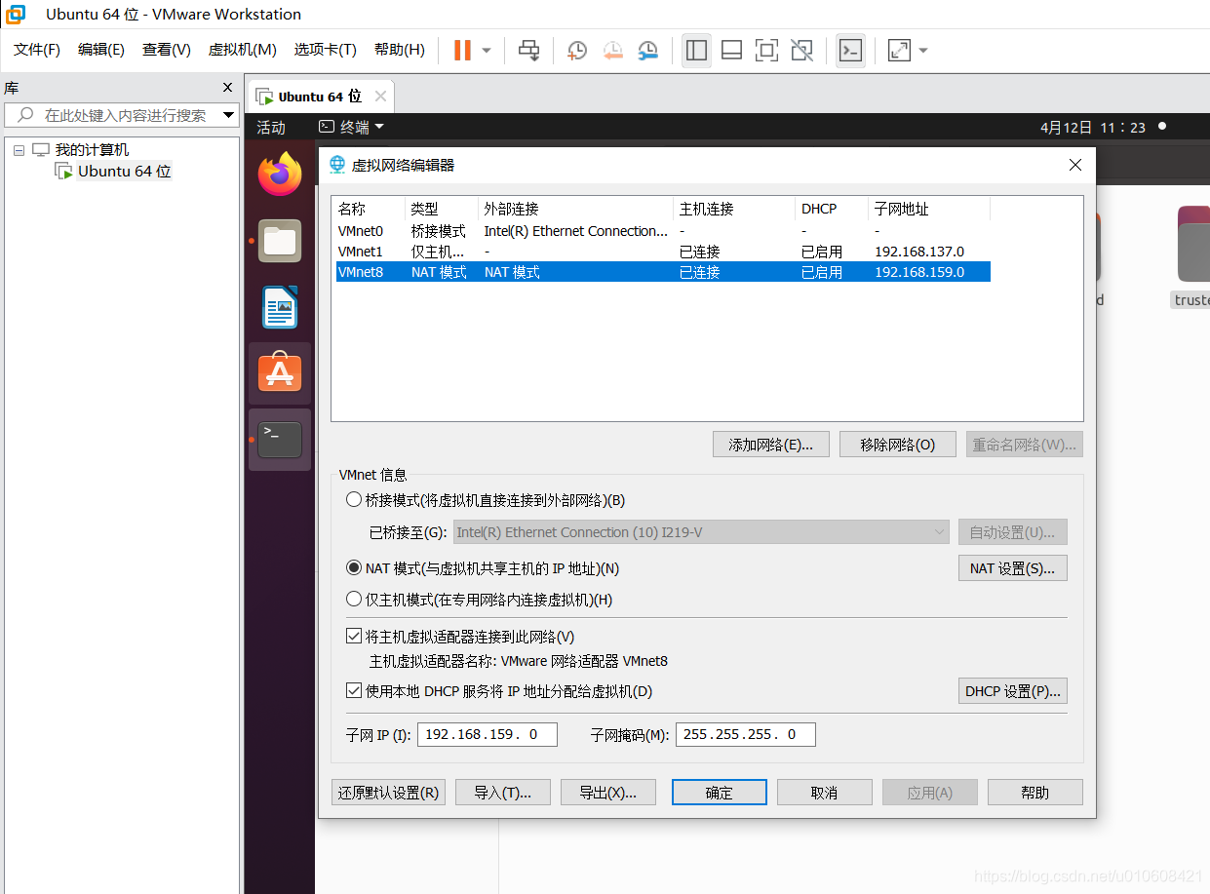Image resolution: width=1210 pixels, height=894 pixels.
Task: Toggle the library sidebar view
Action: 696,50
